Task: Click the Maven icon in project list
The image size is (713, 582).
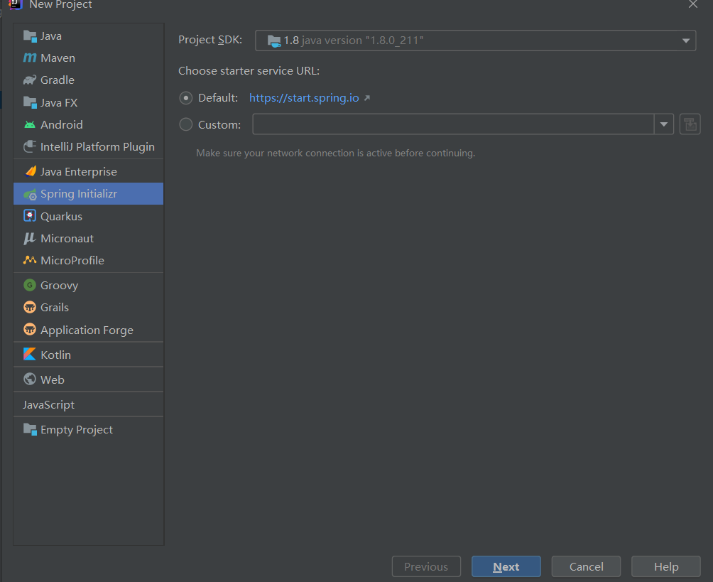Action: click(29, 58)
